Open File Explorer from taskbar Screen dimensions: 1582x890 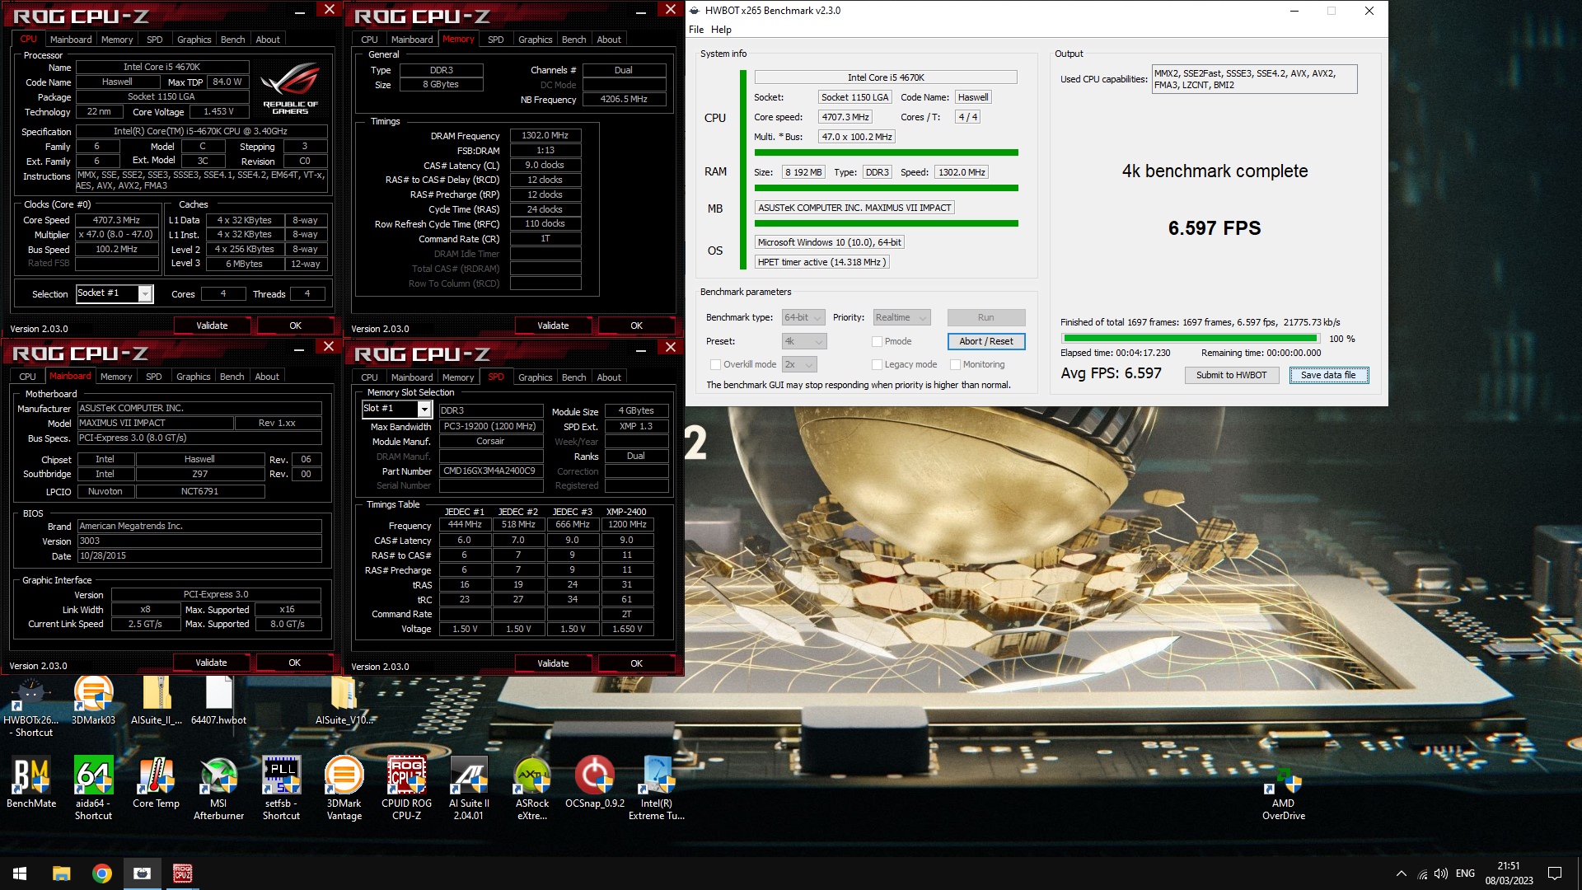click(x=61, y=873)
